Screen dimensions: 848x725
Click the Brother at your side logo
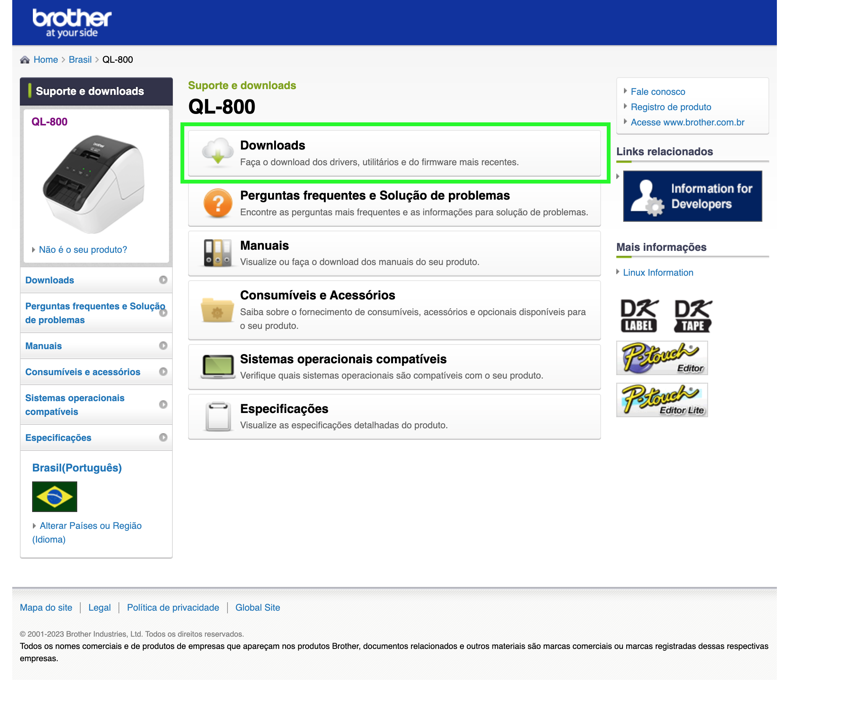pyautogui.click(x=71, y=23)
